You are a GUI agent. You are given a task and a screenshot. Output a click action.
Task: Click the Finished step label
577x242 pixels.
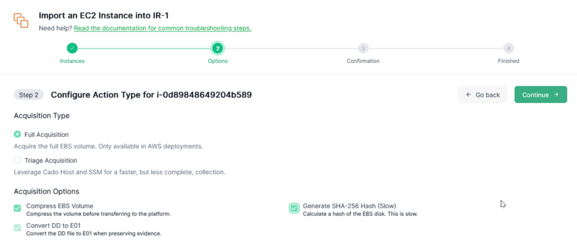click(509, 61)
